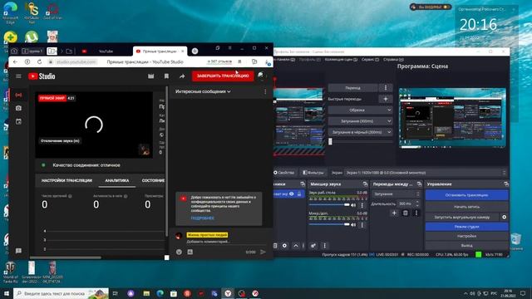Open the Переход button three-dot menu in OBS
Image resolution: width=532 pixels, height=299 pixels.
click(386, 88)
